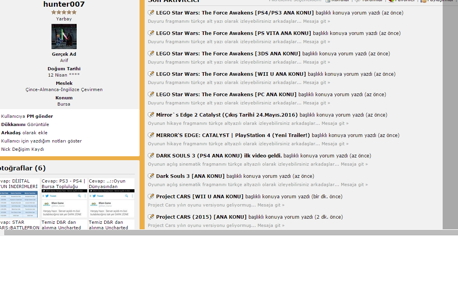Image resolution: width=458 pixels, height=287 pixels.
Task: Click the pencil icon beside LEGO Star Wars PC ANA KONU
Action: (151, 94)
